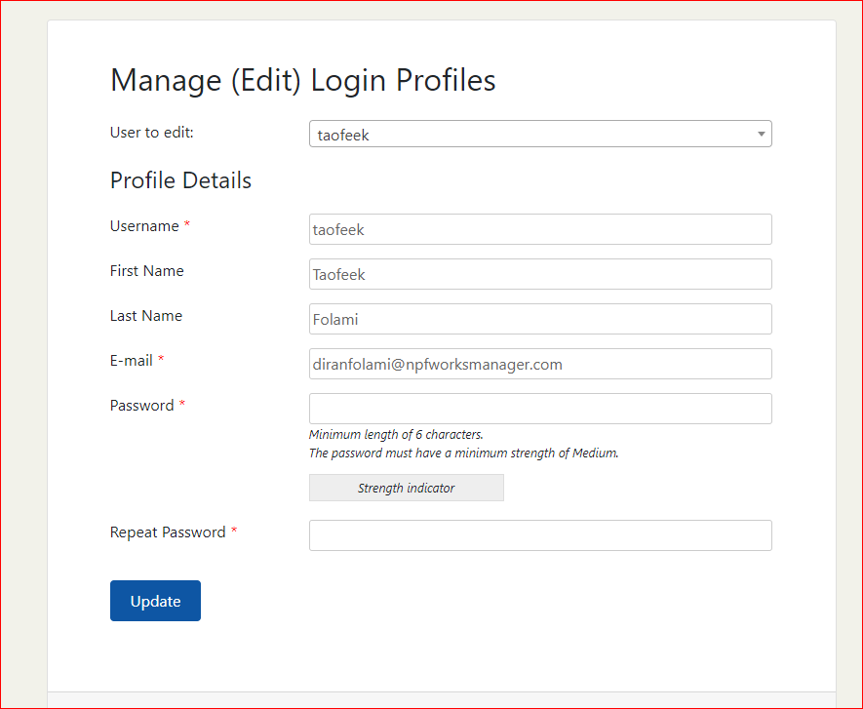
Task: Click the blue Update button
Action: click(x=155, y=601)
